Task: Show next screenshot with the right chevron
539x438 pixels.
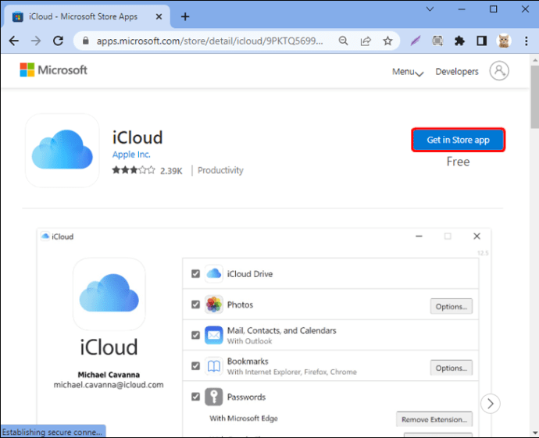Action: tap(491, 404)
